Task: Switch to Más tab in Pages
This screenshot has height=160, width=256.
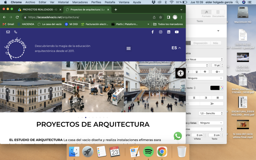Action: point(215,43)
